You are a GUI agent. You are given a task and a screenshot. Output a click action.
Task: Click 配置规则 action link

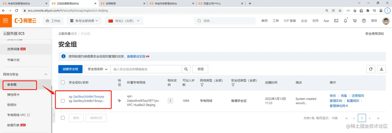pyautogui.click(x=353, y=101)
